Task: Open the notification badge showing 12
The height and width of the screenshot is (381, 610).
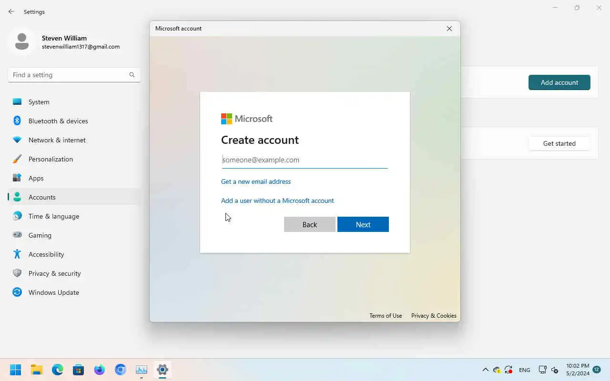Action: tap(597, 370)
